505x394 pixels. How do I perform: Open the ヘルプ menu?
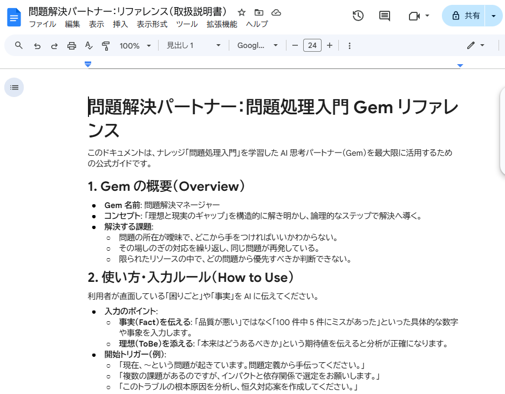(257, 24)
